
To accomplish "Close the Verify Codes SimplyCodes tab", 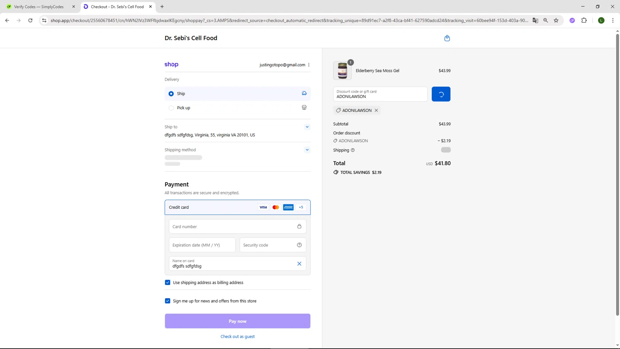I will tap(74, 7).
